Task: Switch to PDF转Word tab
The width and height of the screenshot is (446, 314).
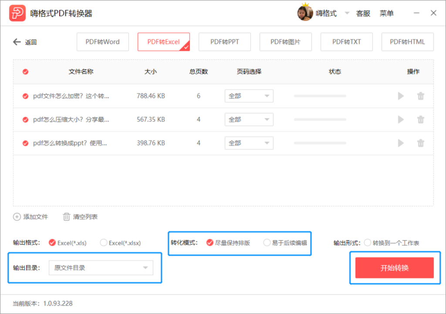Action: [x=103, y=42]
